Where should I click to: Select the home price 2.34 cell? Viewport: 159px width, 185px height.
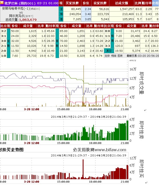click(86, 9)
